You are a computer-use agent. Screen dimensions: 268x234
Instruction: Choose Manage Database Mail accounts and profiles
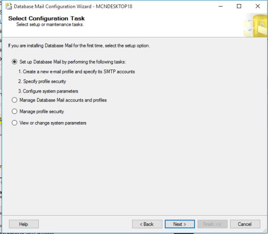tap(15, 100)
